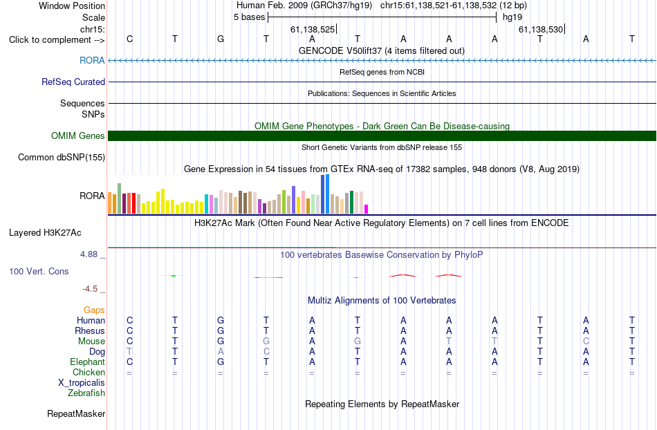The image size is (657, 430).
Task: Click the Rhesus species label
Action: (90, 330)
